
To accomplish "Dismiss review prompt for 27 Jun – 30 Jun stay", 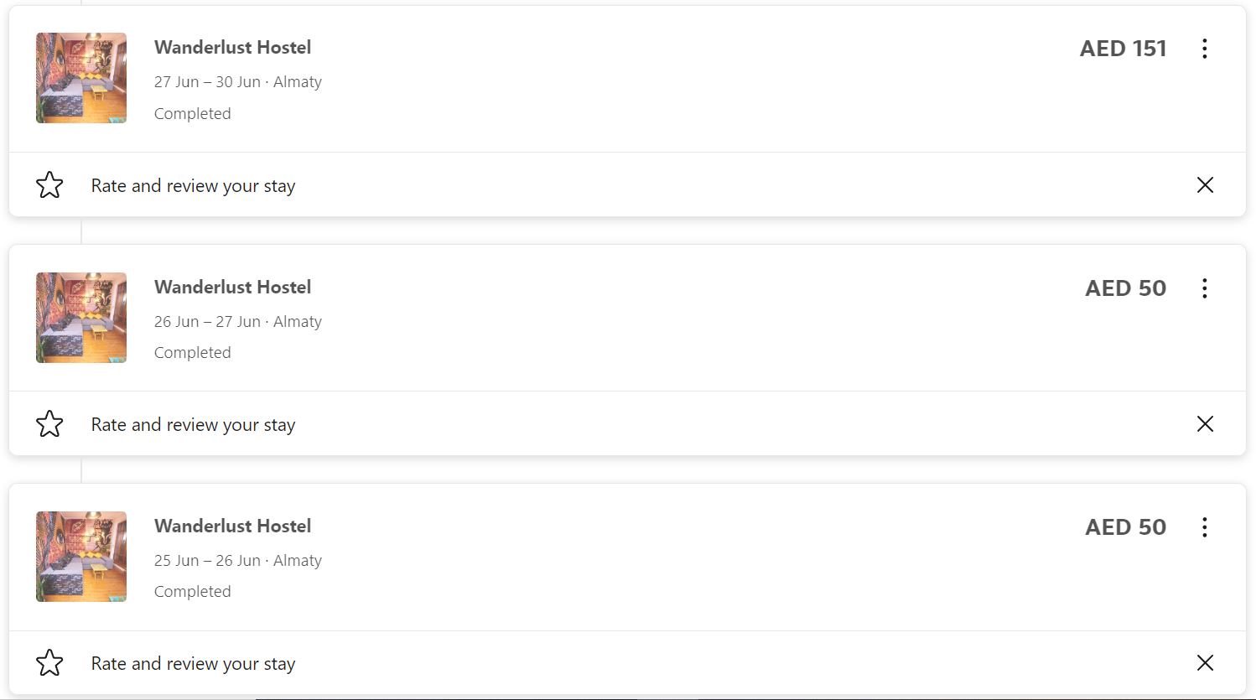I will click(x=1205, y=185).
